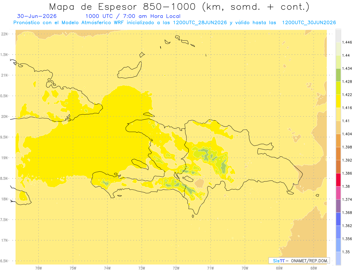
Task: Click the '71W' longitude label
Action: [x=210, y=268]
